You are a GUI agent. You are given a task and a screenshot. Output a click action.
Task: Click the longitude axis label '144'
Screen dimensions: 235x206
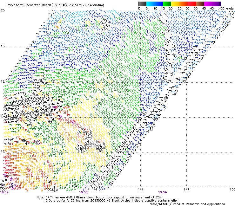tap(140, 190)
